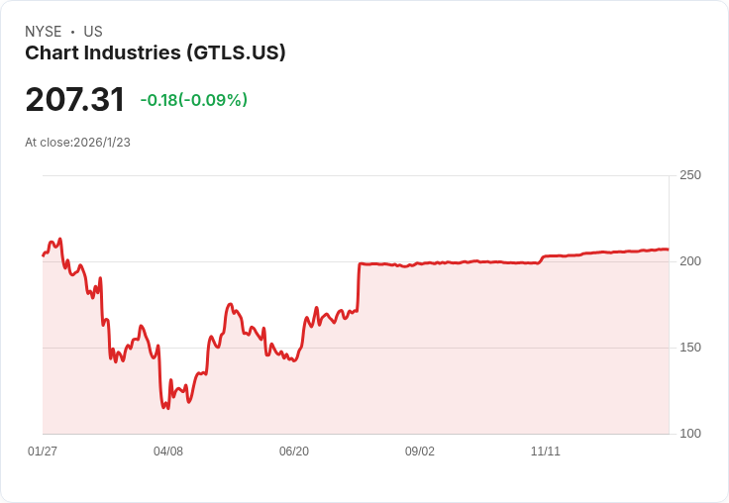Click the 01/27 date on x-axis
This screenshot has height=503, width=729.
(43, 452)
